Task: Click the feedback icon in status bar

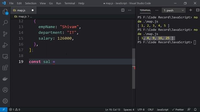Action: [x=189, y=110]
